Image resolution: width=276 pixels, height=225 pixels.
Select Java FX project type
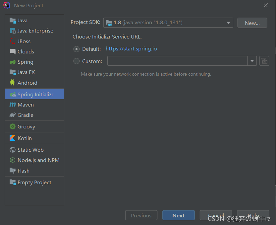[34, 72]
